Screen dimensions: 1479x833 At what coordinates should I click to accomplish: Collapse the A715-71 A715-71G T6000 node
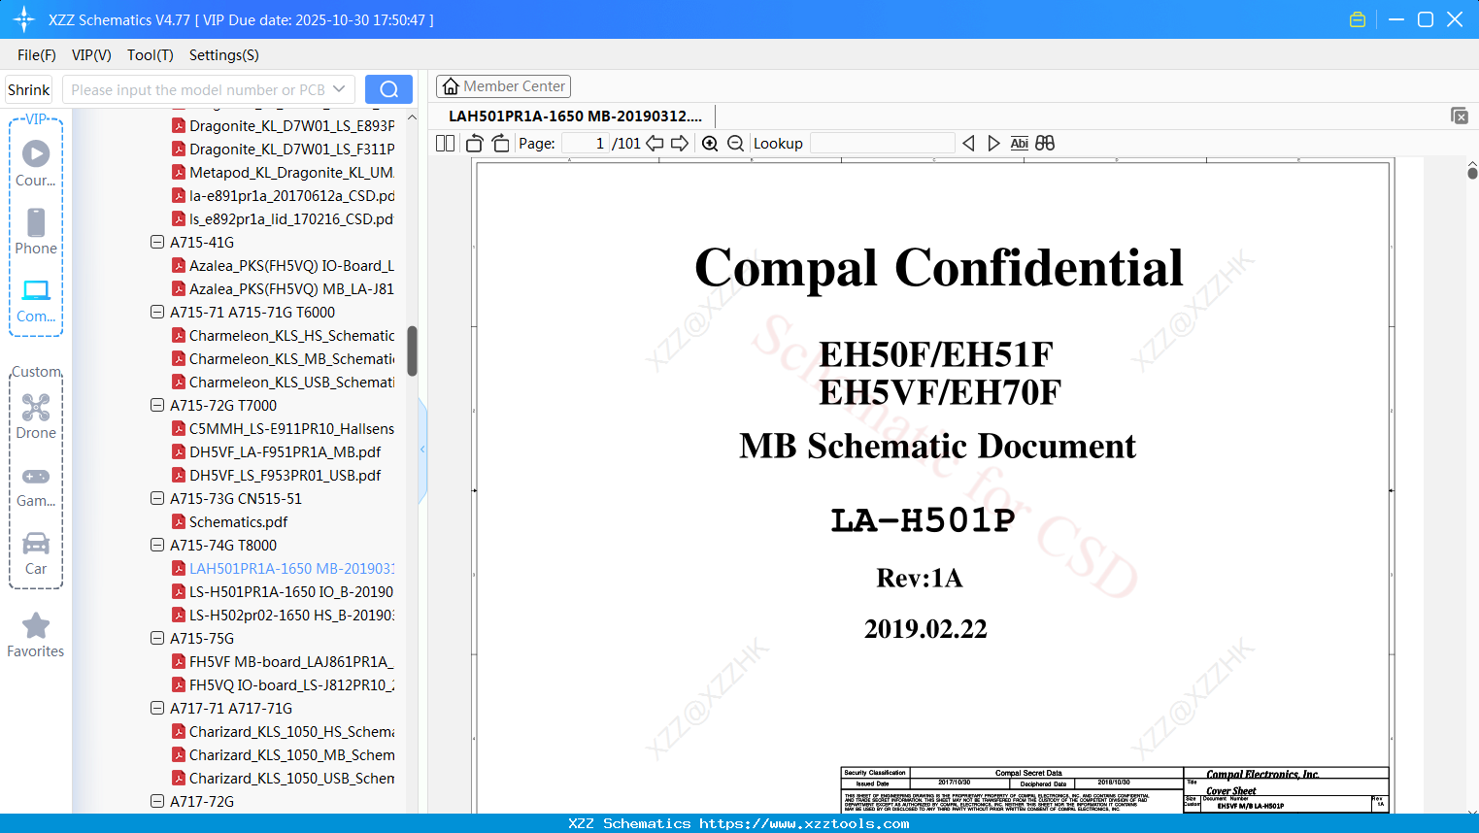[157, 312]
